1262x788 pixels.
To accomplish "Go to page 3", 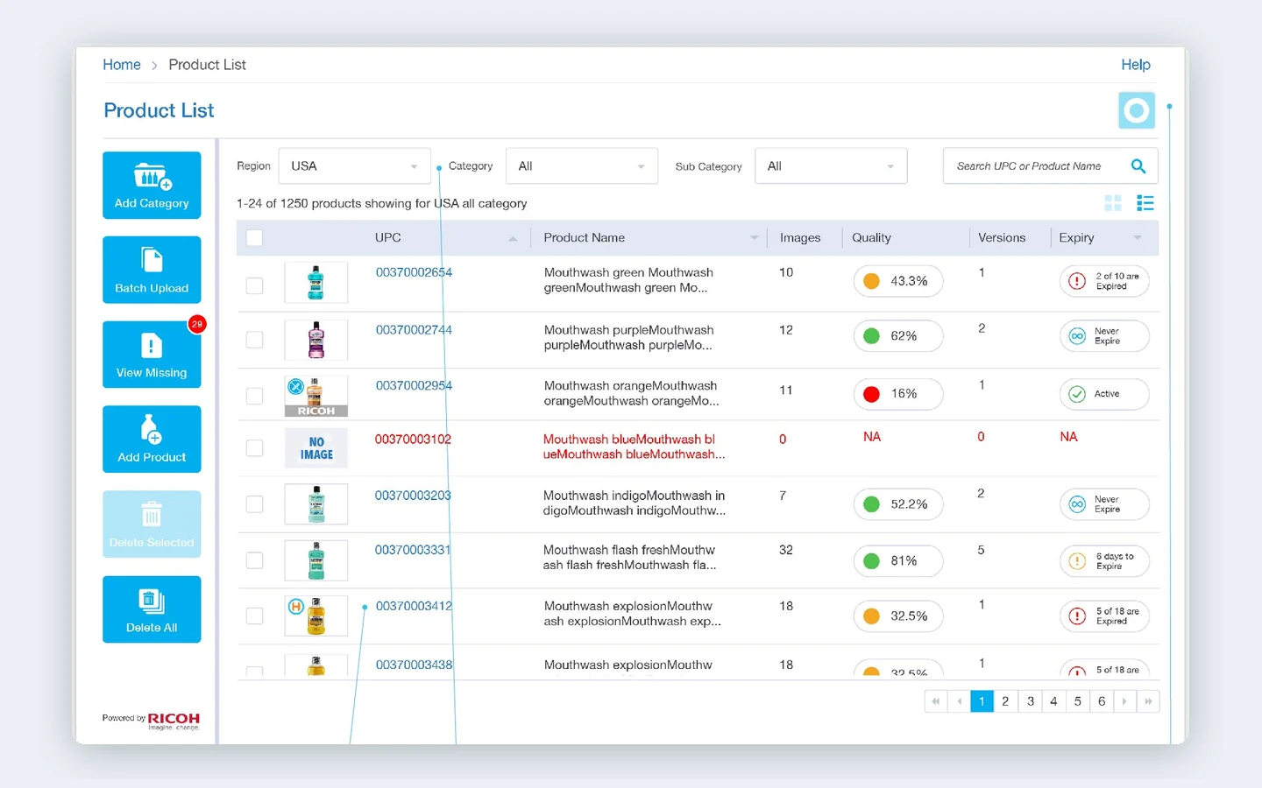I will click(x=1031, y=701).
